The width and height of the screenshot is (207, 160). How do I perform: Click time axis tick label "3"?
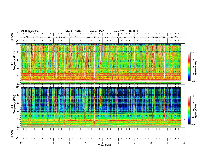[x=70, y=143]
